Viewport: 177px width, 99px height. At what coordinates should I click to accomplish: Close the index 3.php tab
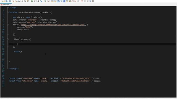click(x=11, y=5)
